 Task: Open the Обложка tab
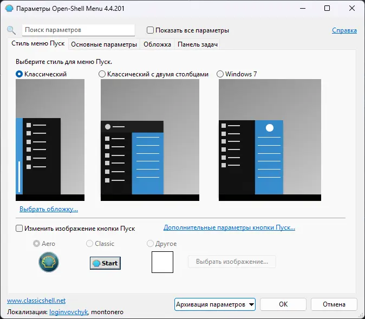tap(157, 44)
